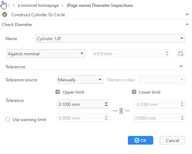
Task: Click 'Construct Cylinder Or Circle' title text
Action: [x=38, y=15]
